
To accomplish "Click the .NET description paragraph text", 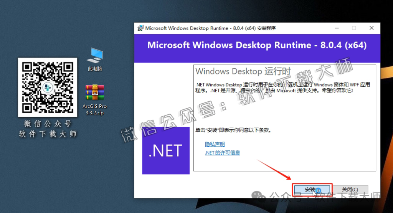I will pyautogui.click(x=283, y=88).
